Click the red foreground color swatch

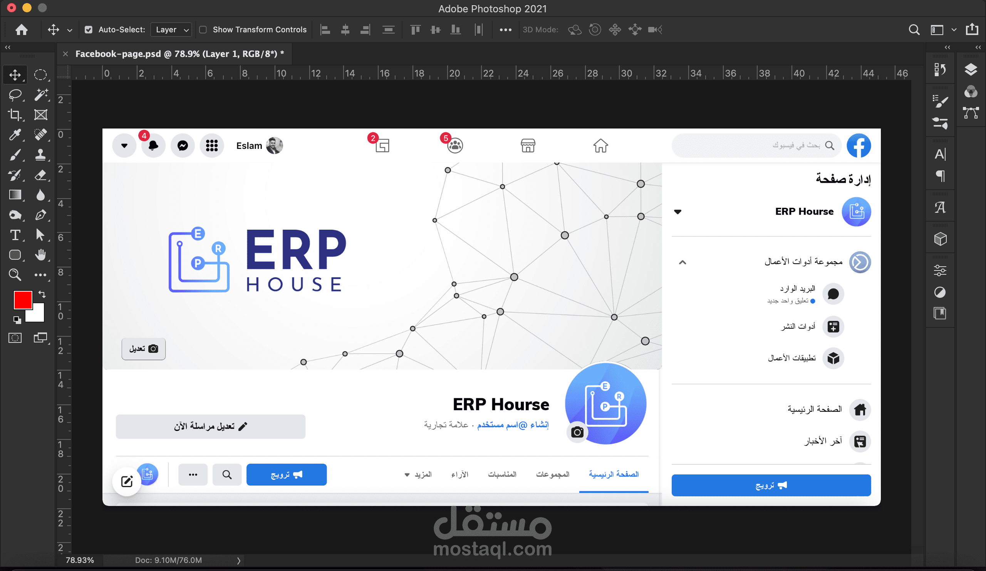point(22,300)
